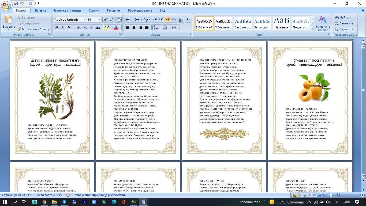Open Вставить paste options arrow

[9, 30]
